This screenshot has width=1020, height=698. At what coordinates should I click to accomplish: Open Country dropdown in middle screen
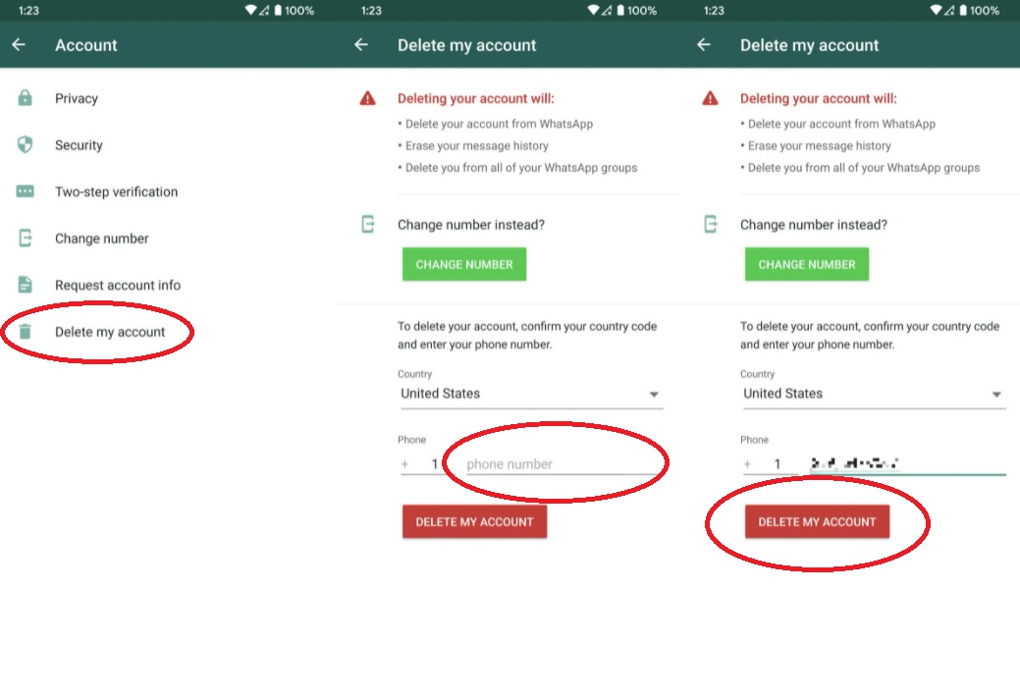click(x=531, y=394)
